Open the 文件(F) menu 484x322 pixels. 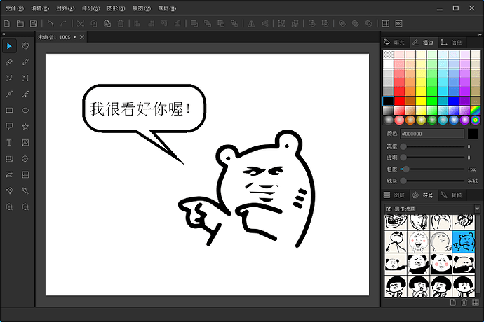[x=15, y=8]
